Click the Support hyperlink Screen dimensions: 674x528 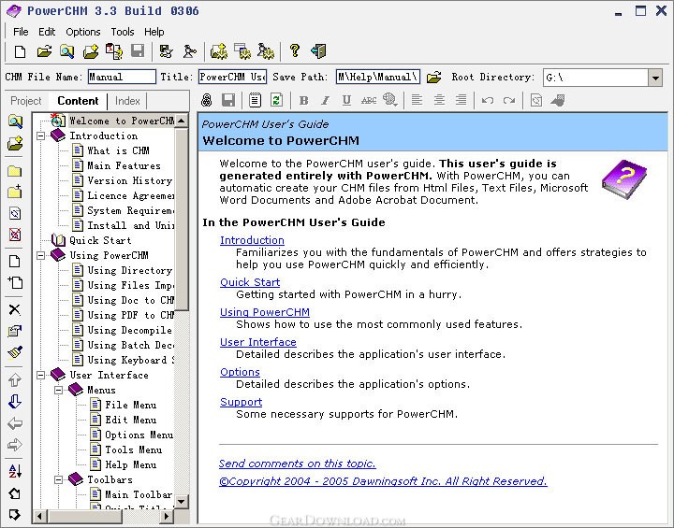(x=241, y=402)
